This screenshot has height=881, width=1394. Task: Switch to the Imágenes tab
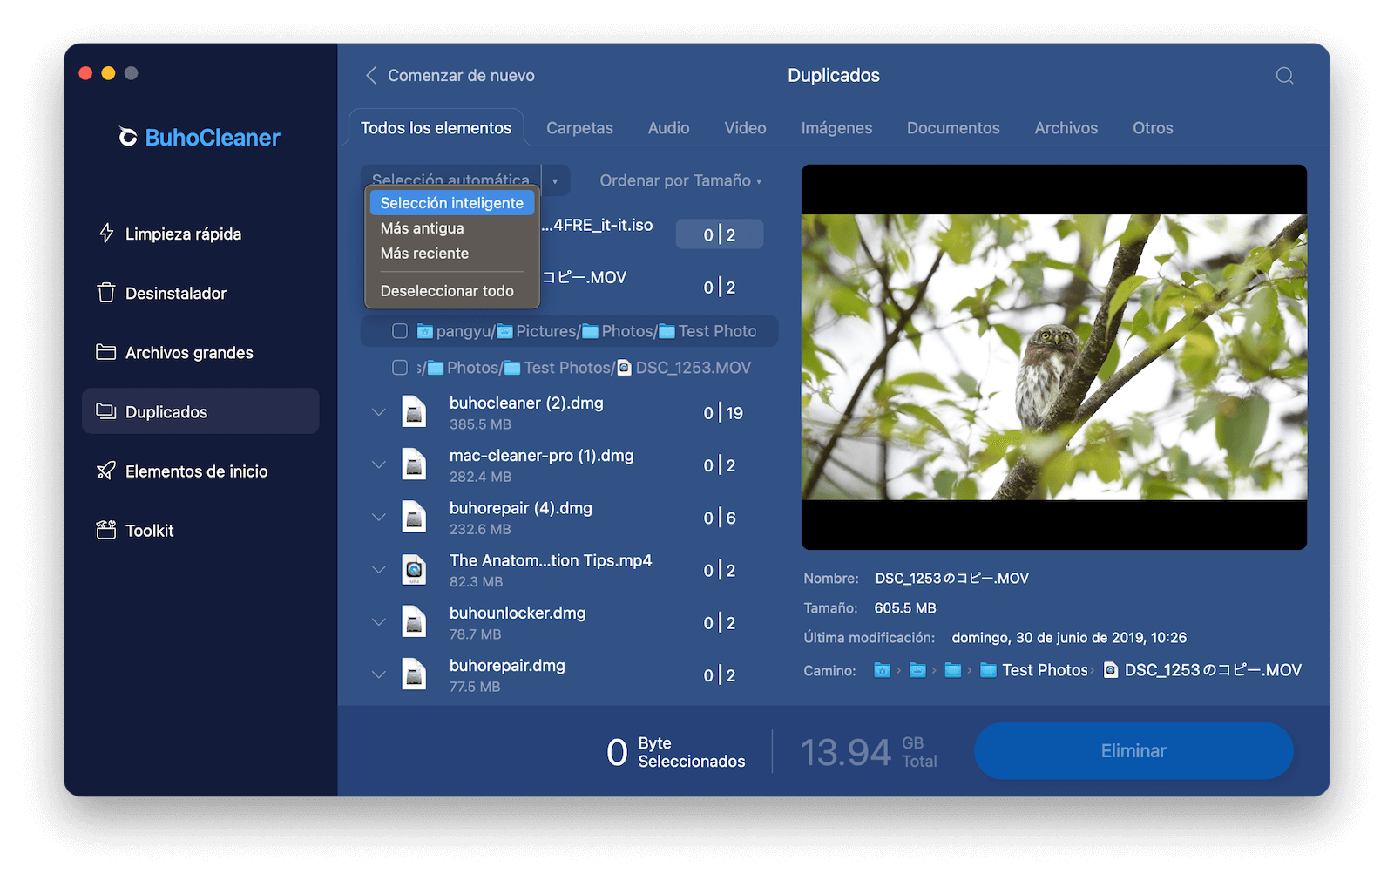(x=836, y=128)
